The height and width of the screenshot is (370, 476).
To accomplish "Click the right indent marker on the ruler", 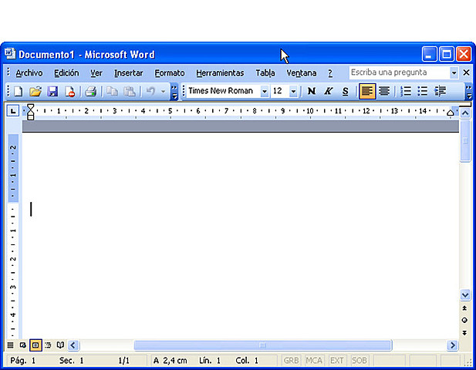I will tap(451, 113).
